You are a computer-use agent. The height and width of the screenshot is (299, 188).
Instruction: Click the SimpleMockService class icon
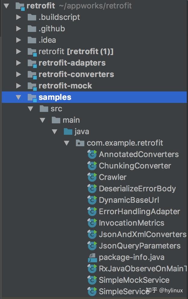tap(91, 280)
